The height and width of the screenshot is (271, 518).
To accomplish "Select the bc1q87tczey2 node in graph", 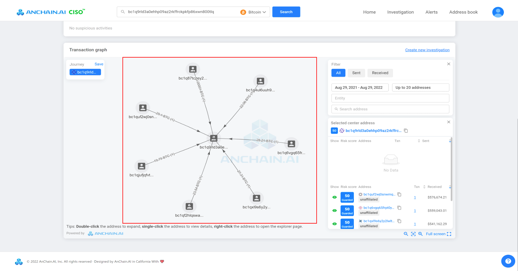I will click(193, 69).
